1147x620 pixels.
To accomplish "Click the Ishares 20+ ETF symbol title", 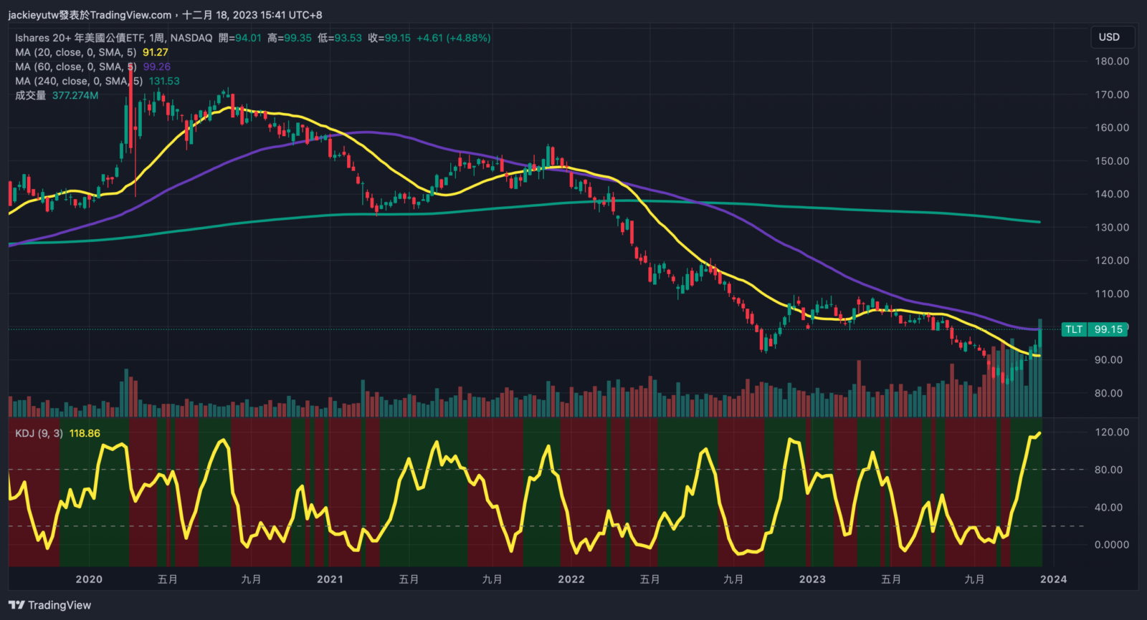I will (113, 38).
